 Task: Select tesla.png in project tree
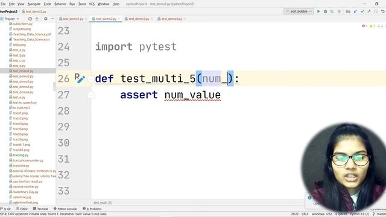(19, 45)
